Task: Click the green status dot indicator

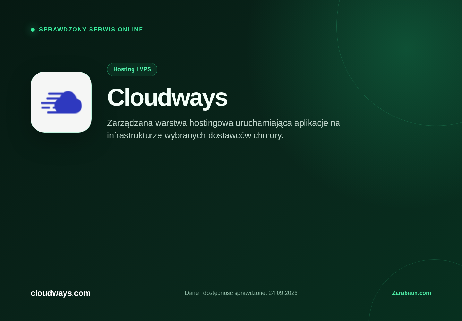Action: (33, 30)
